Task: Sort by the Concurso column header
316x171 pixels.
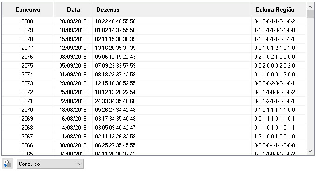Action: pyautogui.click(x=27, y=10)
